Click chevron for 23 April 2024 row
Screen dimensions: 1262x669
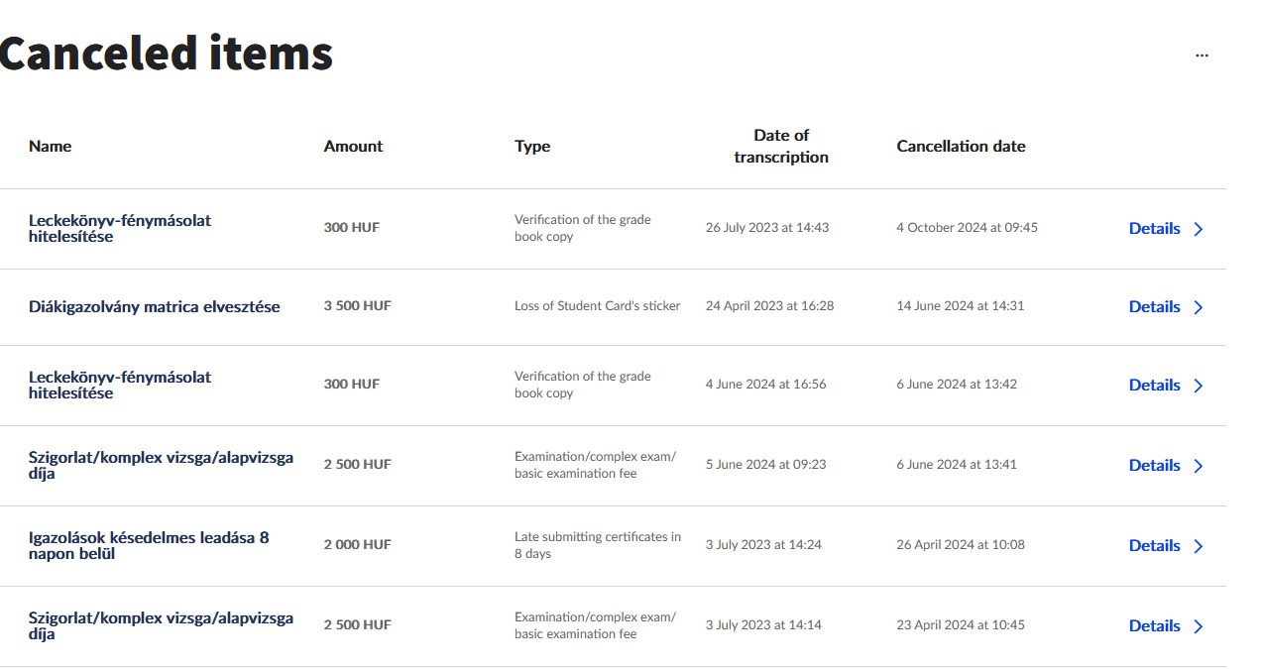[1199, 626]
